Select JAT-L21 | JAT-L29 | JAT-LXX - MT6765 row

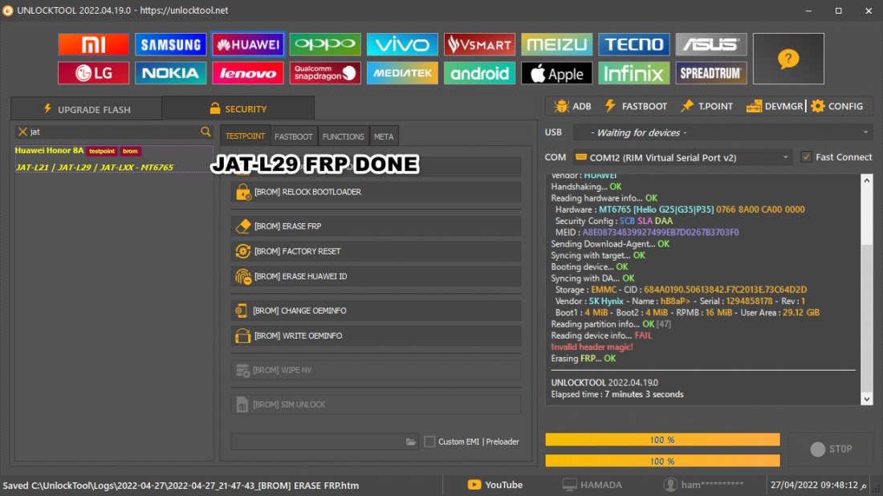[95, 167]
